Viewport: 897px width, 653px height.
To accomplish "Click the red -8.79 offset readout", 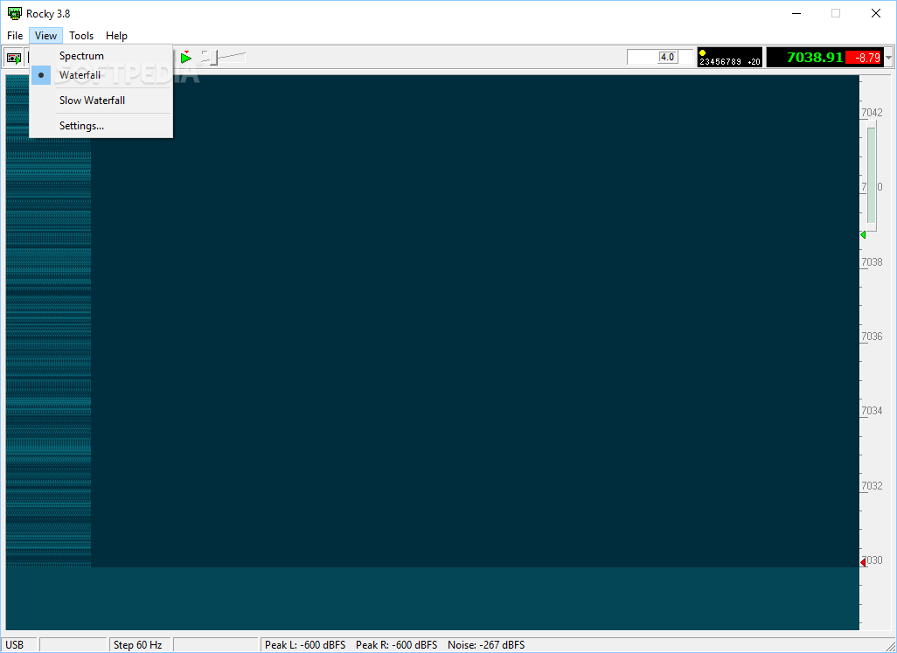I will pos(864,57).
